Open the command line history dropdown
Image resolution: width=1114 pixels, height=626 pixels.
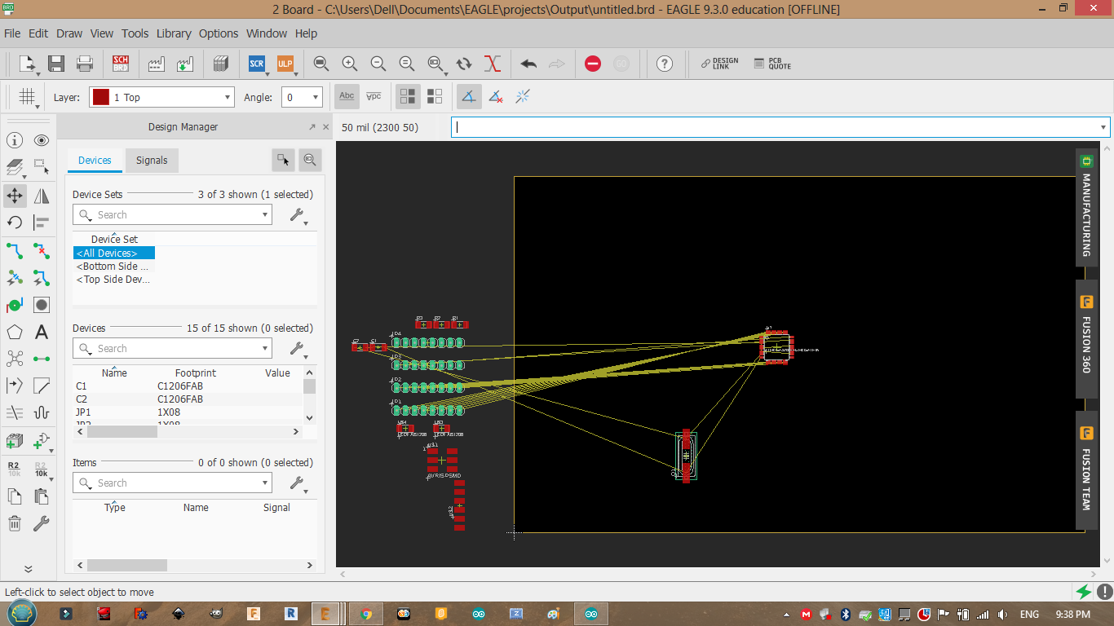(x=1103, y=127)
